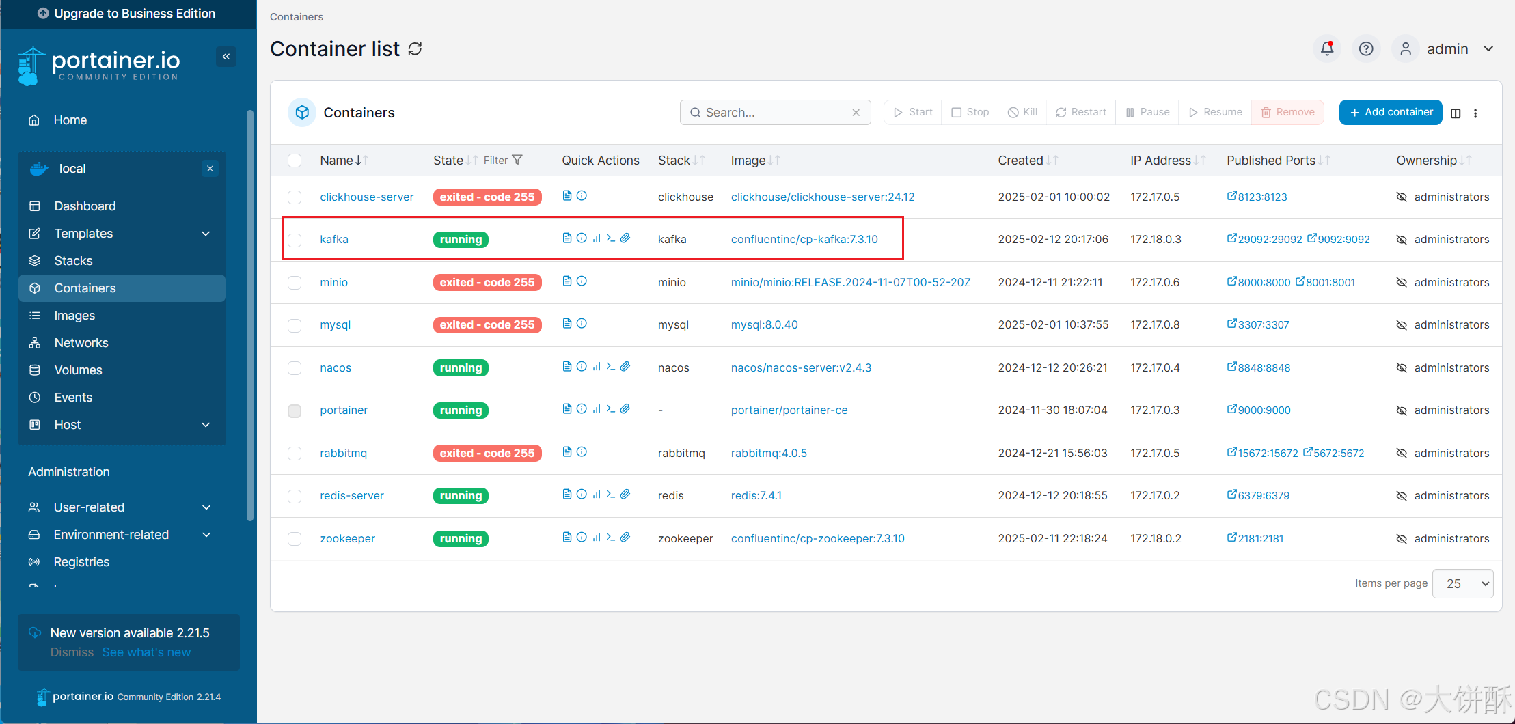Open zookeeper logs icon
1515x724 pixels.
coord(567,538)
